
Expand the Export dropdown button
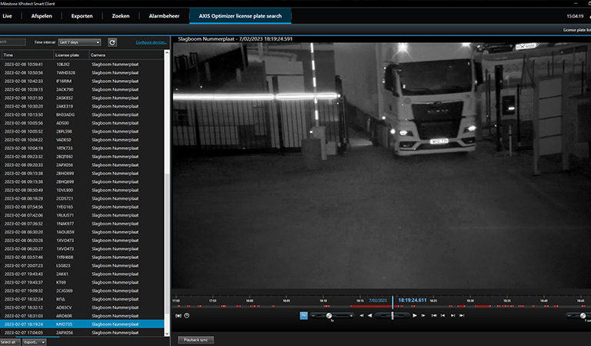(35, 341)
